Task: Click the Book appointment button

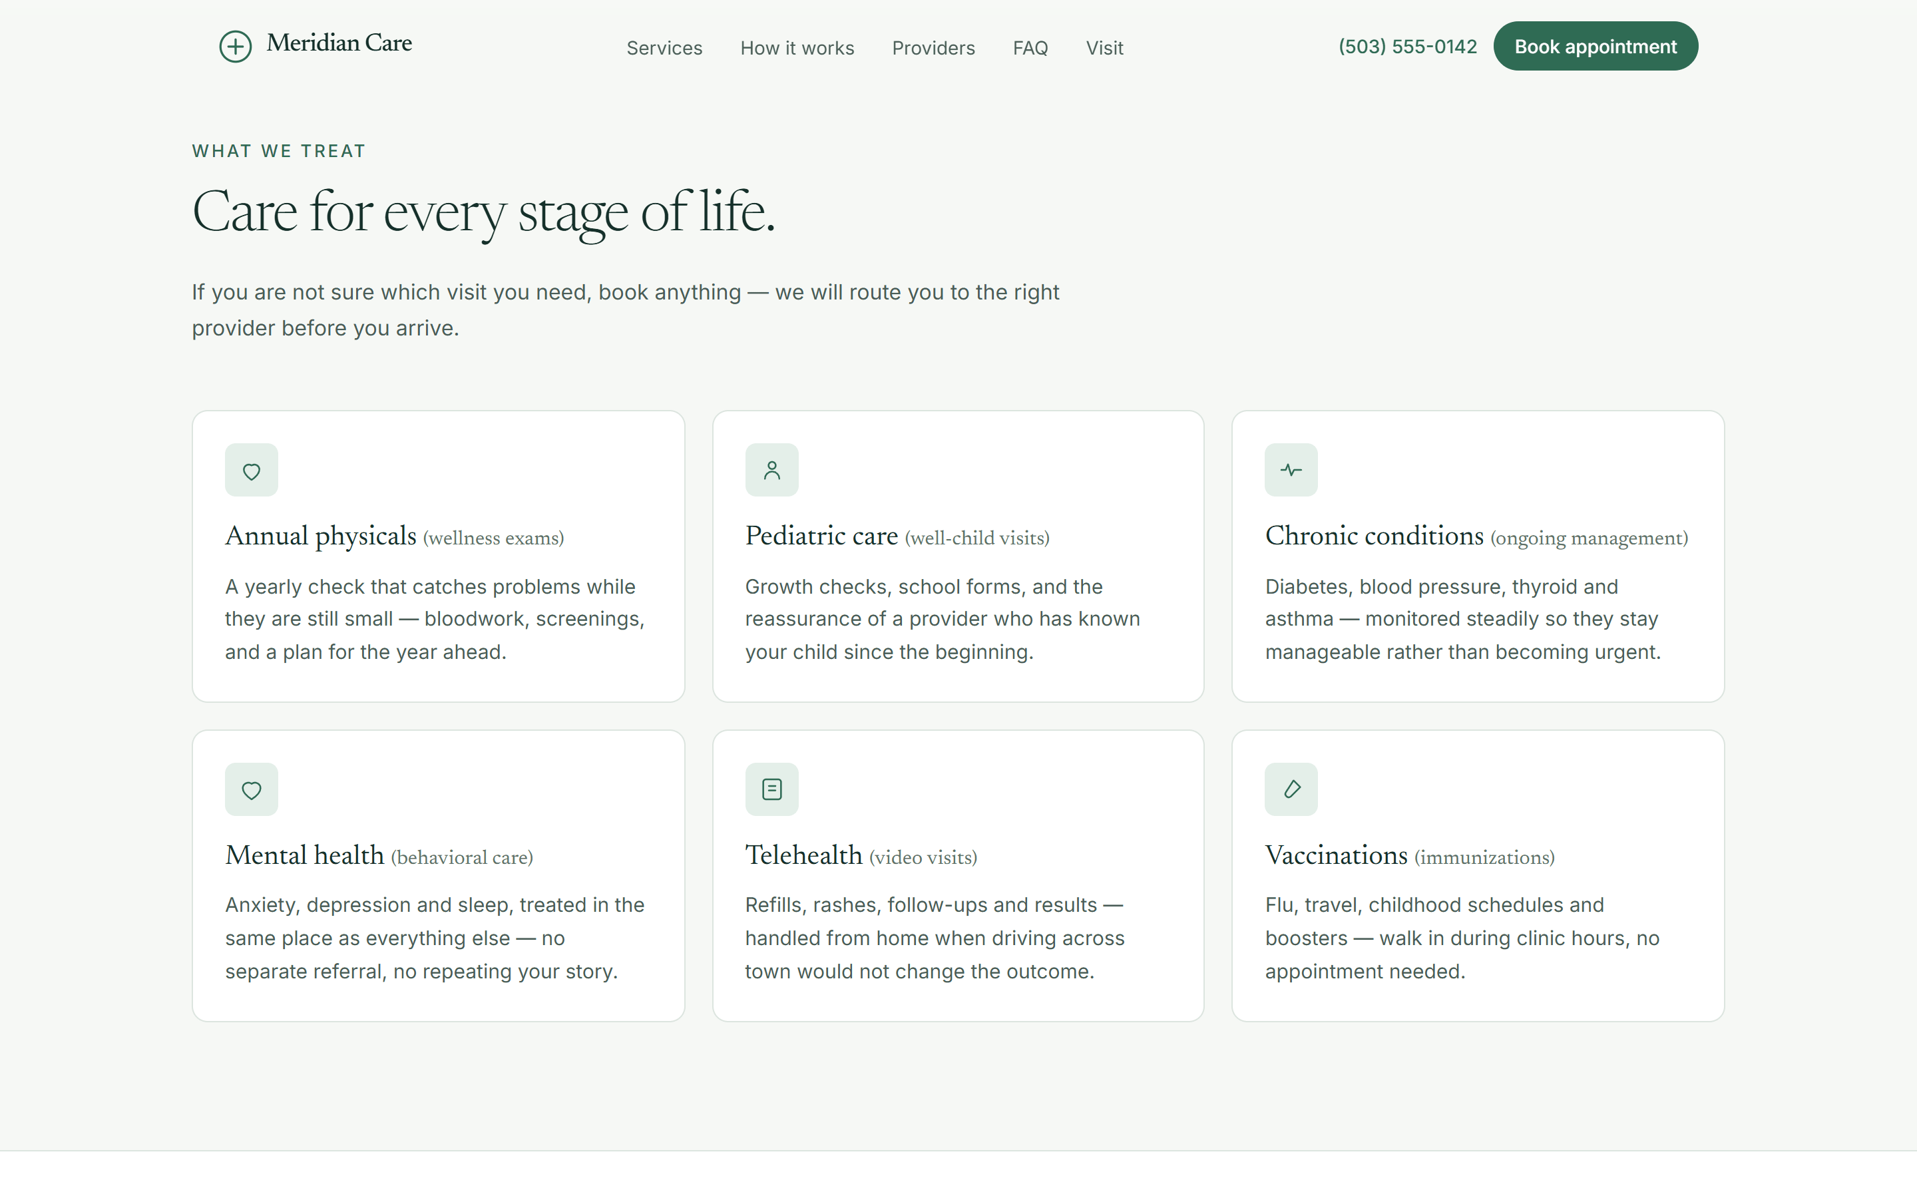Action: coord(1596,46)
